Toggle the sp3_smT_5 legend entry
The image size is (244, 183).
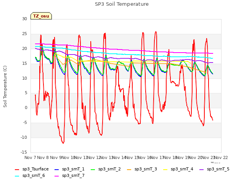214,169
